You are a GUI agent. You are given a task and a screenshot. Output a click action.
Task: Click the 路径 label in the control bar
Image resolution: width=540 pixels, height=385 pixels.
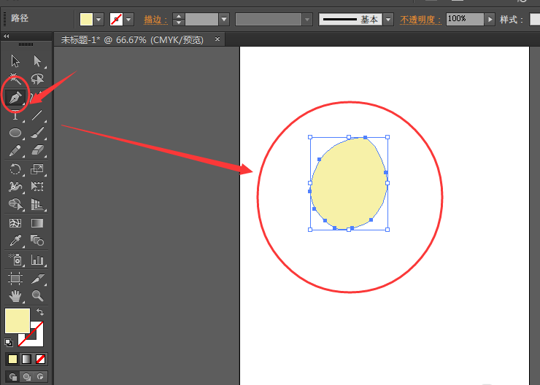pyautogui.click(x=20, y=18)
